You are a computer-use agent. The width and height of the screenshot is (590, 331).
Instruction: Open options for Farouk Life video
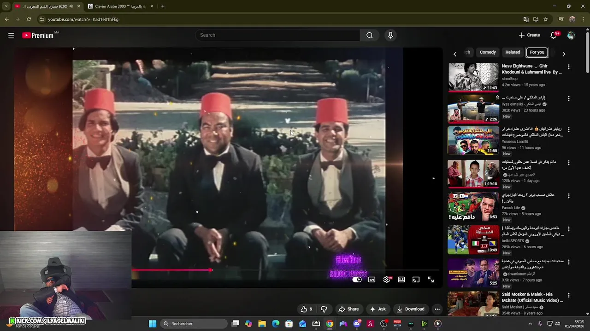pyautogui.click(x=569, y=196)
